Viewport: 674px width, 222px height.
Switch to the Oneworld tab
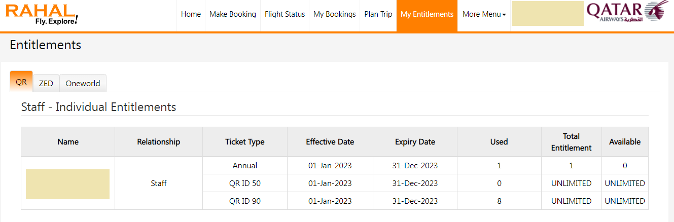[83, 84]
